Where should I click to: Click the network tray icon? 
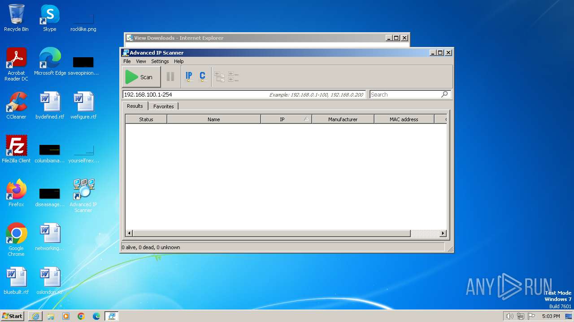click(521, 316)
